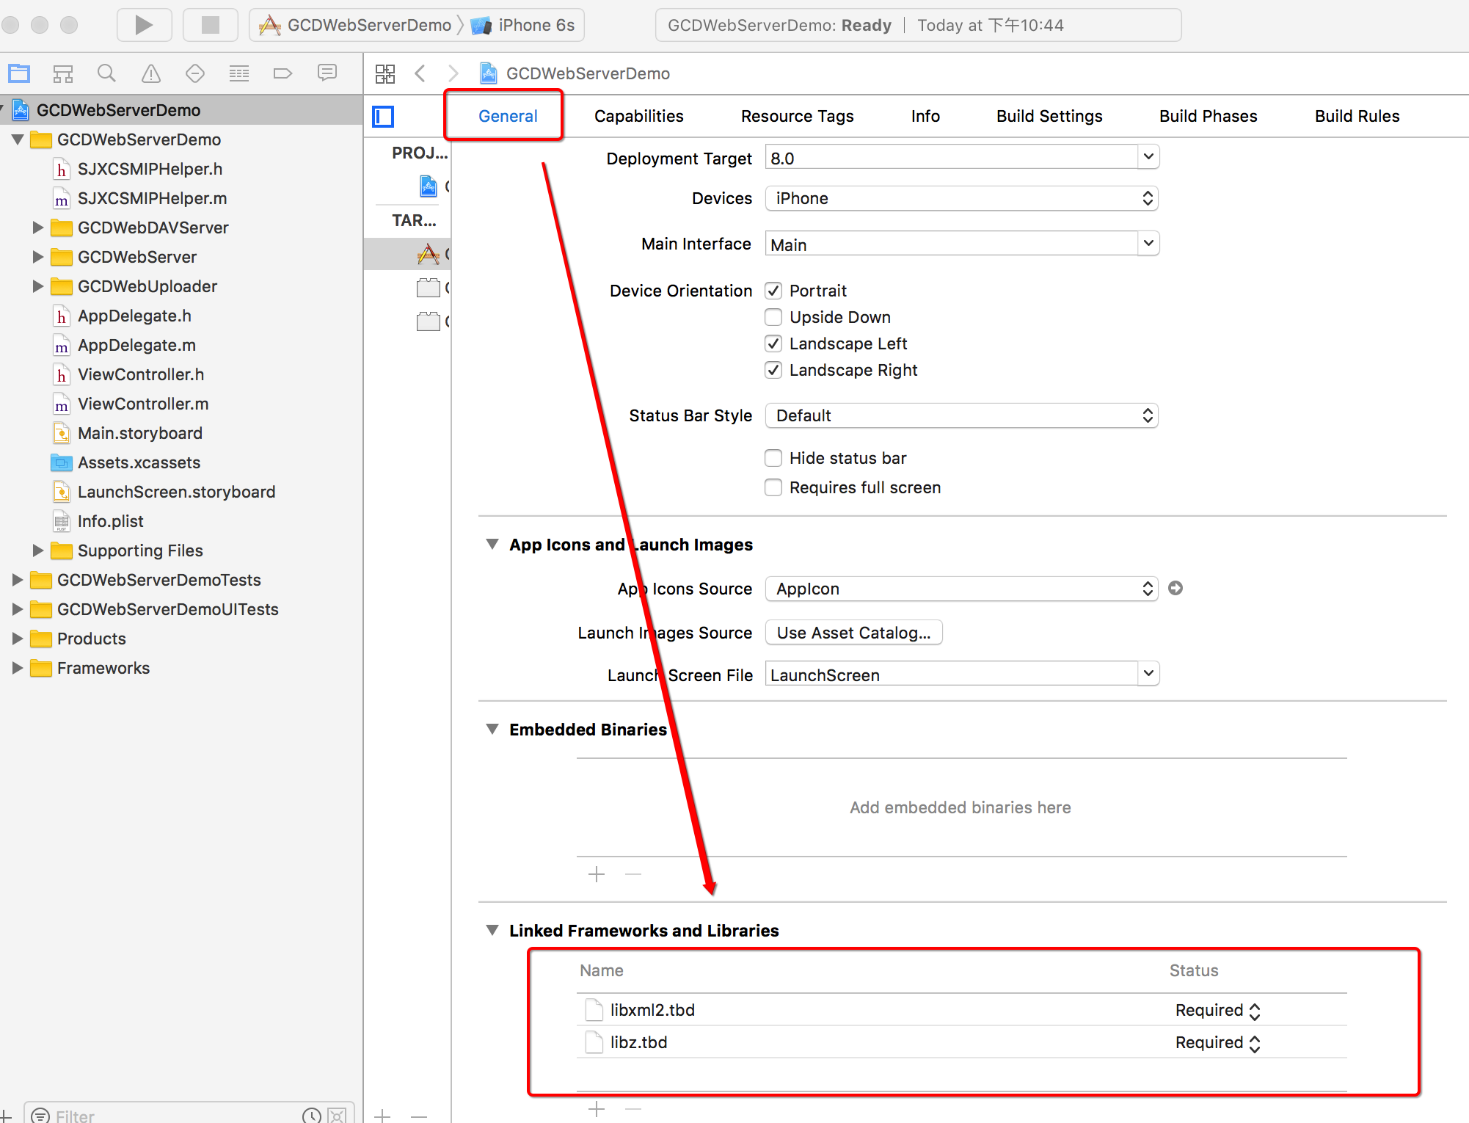
Task: Click the search navigator icon
Action: click(106, 73)
